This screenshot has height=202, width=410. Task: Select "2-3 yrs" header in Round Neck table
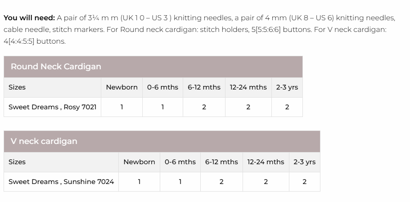(287, 87)
